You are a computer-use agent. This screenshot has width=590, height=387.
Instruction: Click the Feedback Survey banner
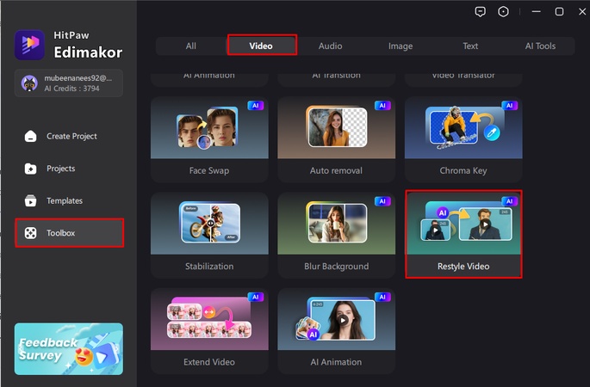[x=69, y=348]
